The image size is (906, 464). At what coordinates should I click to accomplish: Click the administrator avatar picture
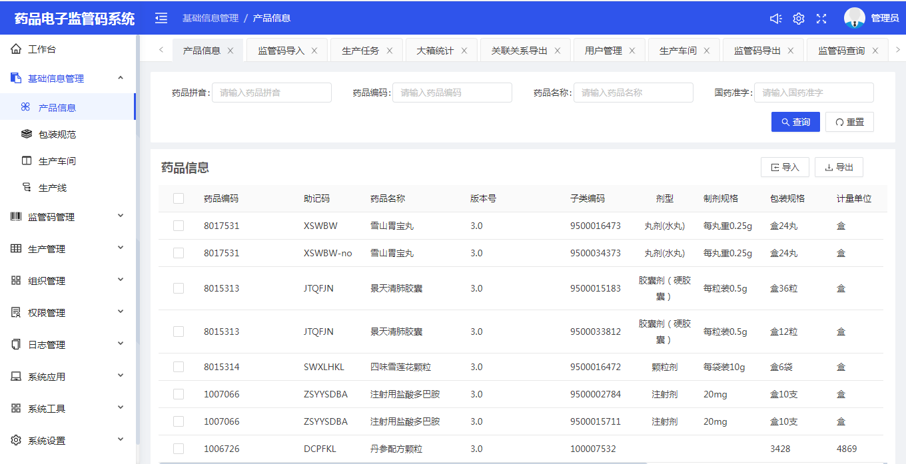click(x=854, y=18)
